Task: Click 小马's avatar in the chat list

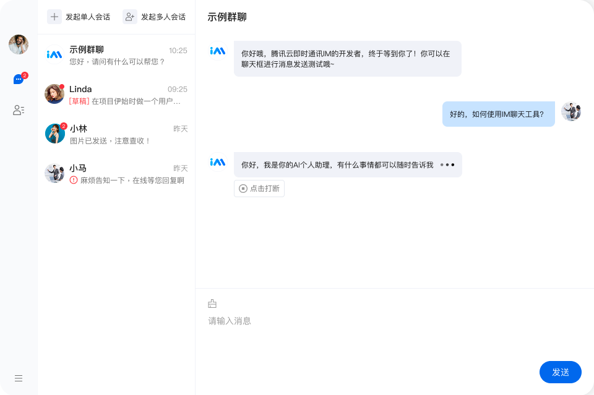Action: point(54,173)
